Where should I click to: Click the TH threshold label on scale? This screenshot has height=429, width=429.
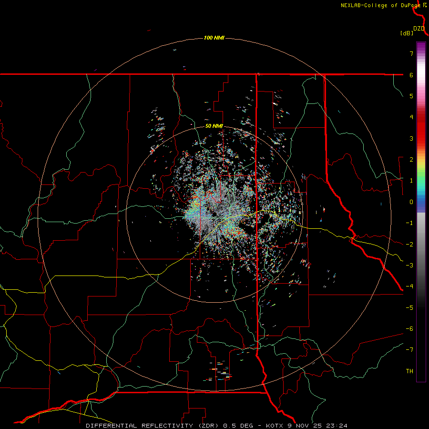click(x=409, y=371)
